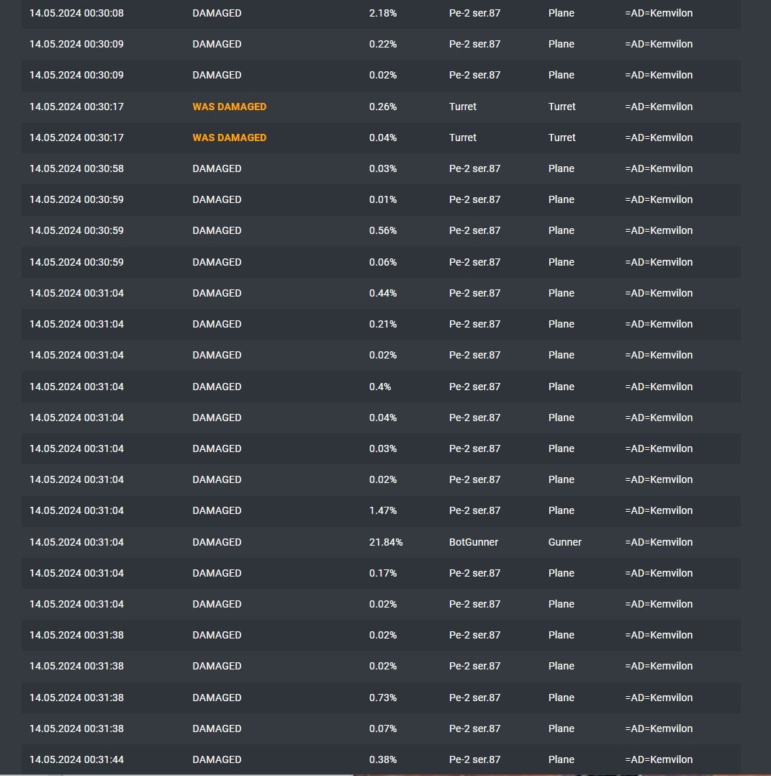Click Pe-2 ser.87 in the 0.01% row
This screenshot has width=771, height=776.
pyautogui.click(x=474, y=199)
